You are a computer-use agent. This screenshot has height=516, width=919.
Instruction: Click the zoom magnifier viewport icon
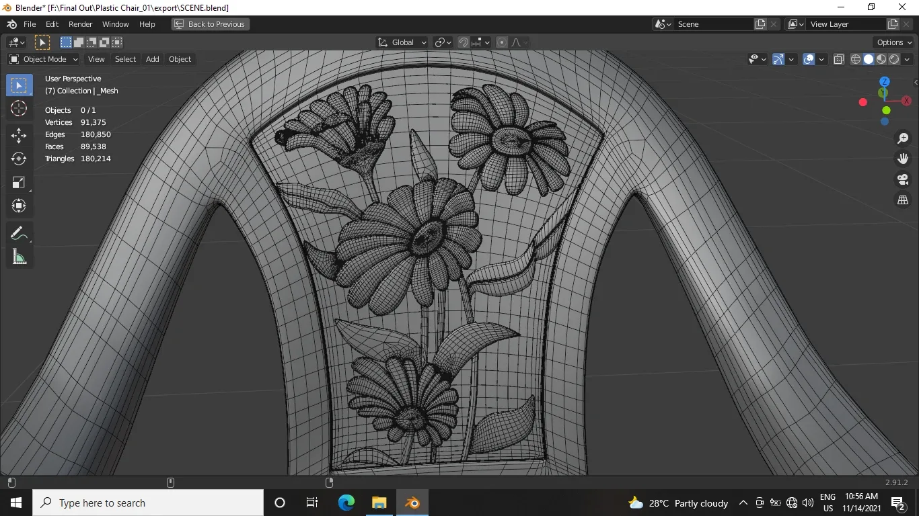(x=903, y=138)
